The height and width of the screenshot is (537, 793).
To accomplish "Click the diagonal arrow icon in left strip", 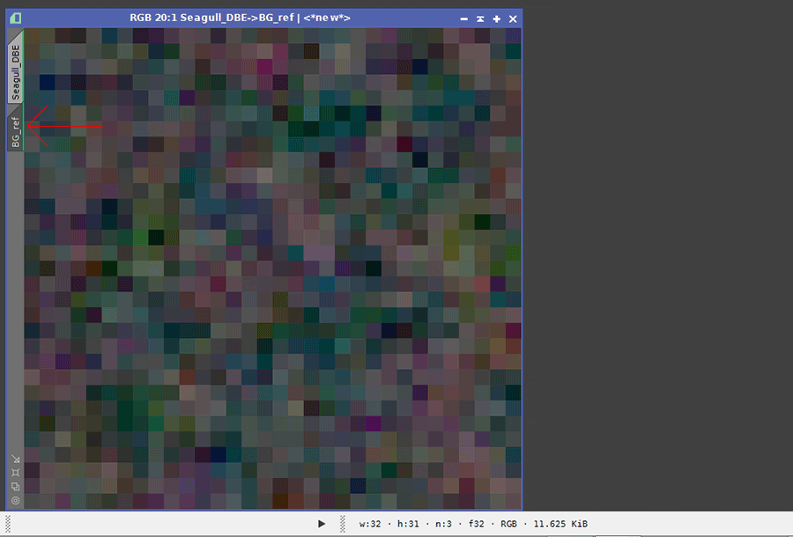I will [15, 459].
